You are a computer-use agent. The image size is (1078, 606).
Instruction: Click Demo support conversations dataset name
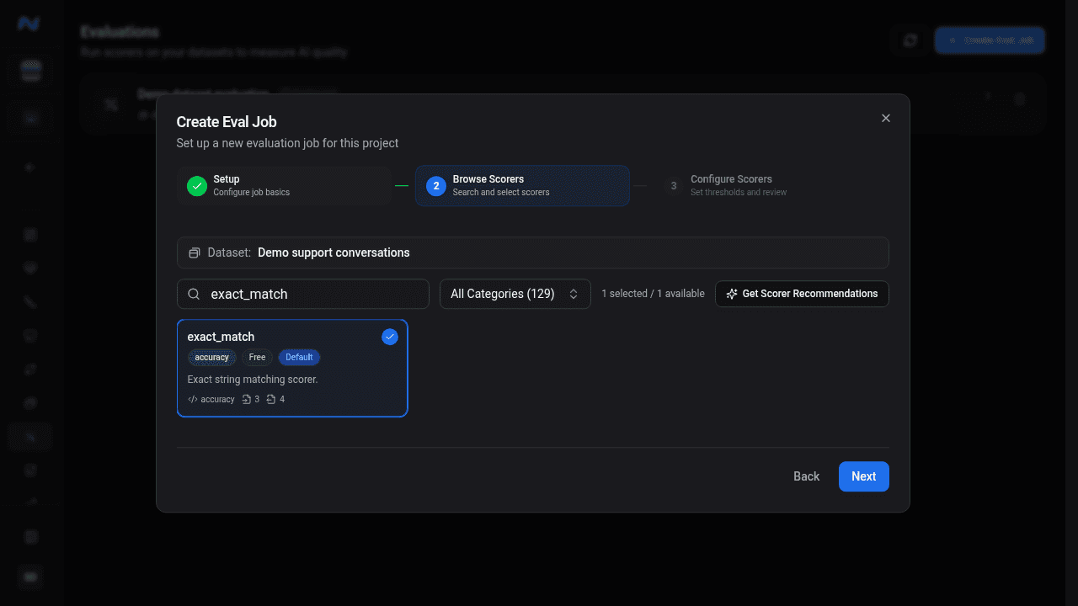click(334, 252)
